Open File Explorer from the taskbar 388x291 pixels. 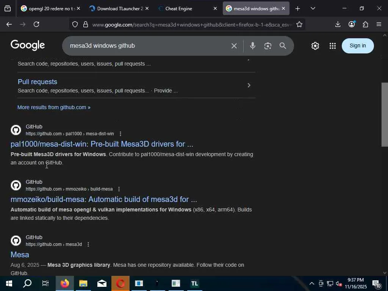click(x=83, y=283)
